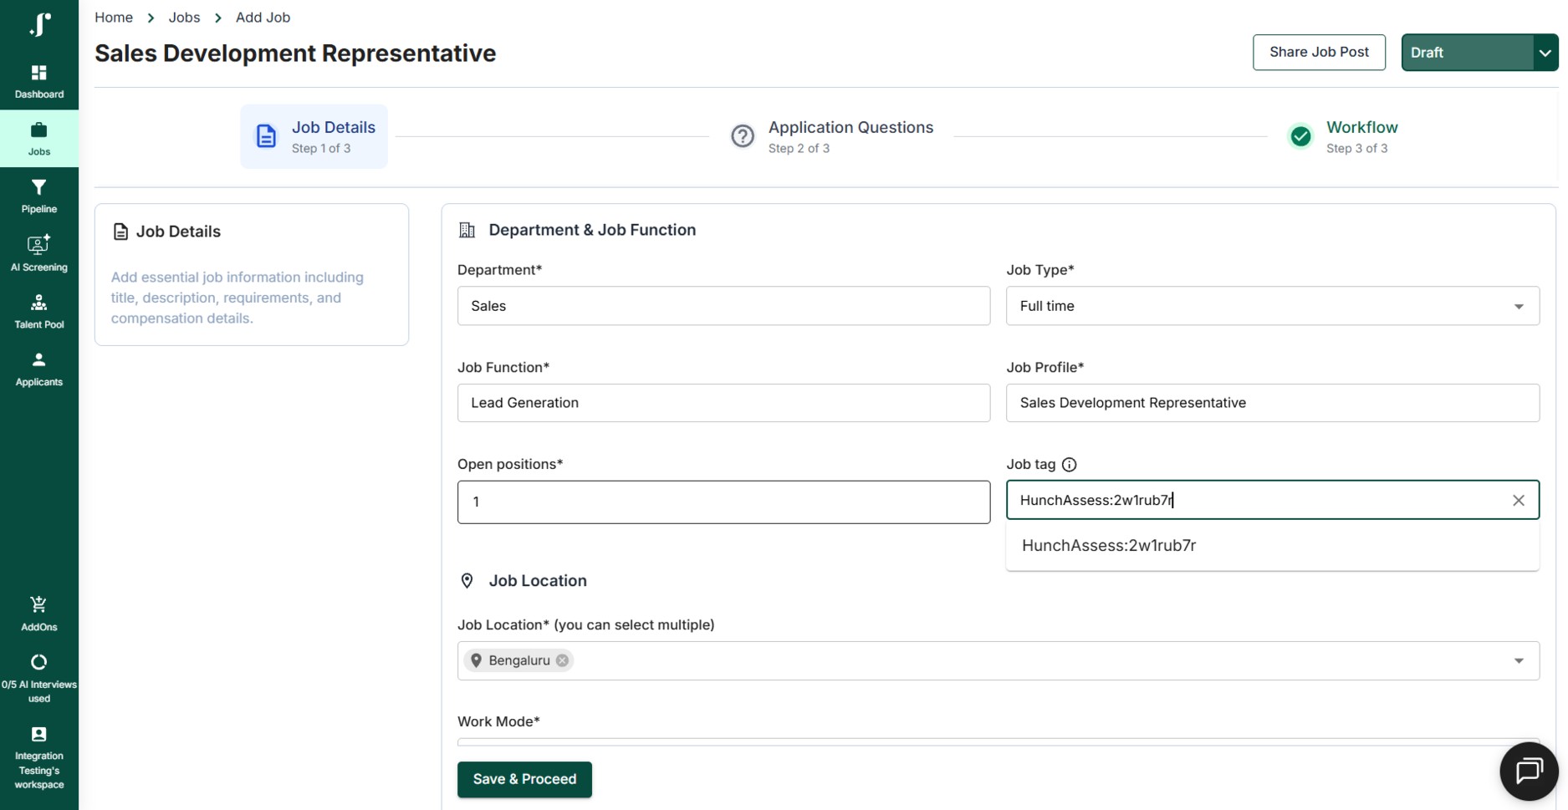This screenshot has width=1568, height=810.
Task: Open Integration Testing's workspace
Action: point(39,758)
